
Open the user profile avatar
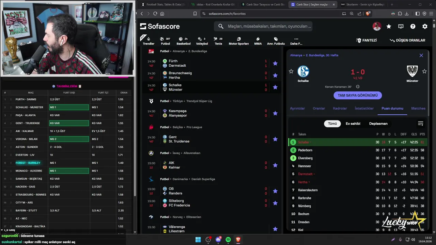tap(377, 26)
